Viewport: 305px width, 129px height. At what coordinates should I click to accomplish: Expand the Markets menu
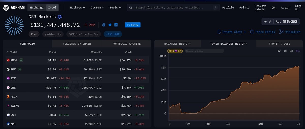click(x=78, y=8)
